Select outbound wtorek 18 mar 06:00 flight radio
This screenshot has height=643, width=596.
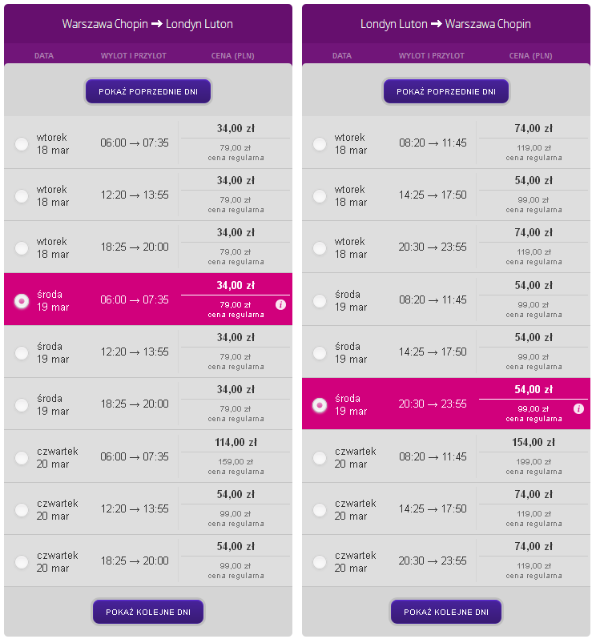pyautogui.click(x=22, y=144)
